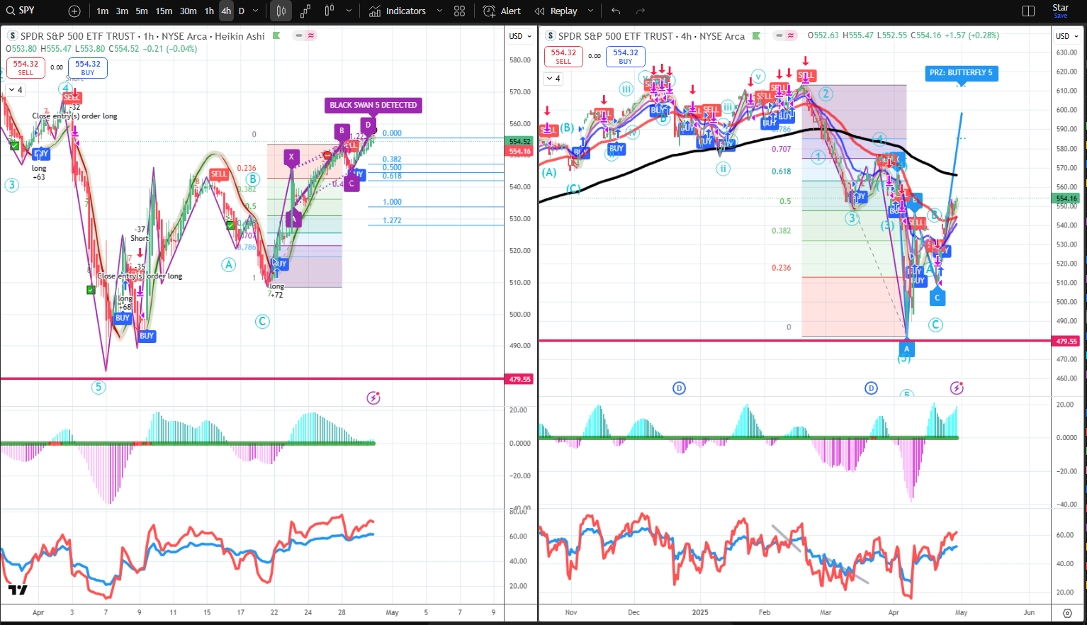The width and height of the screenshot is (1087, 625).
Task: Click the green market-open flag on 1h chart
Action: (x=276, y=35)
